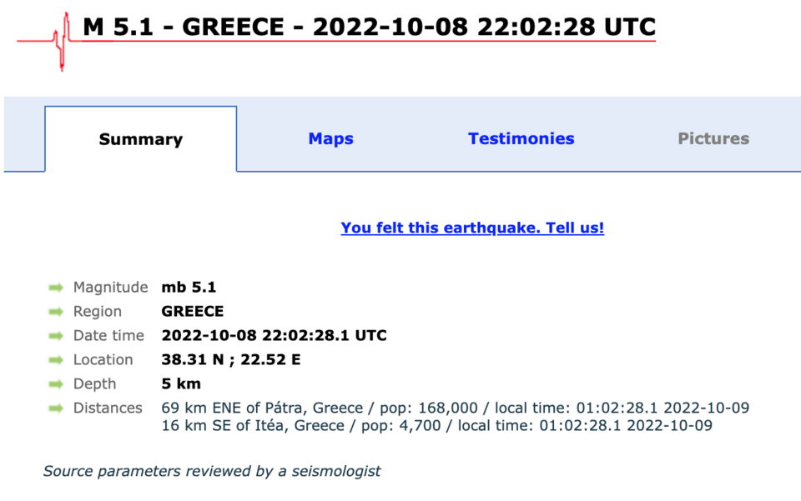Click the green arrow beside Region
The image size is (801, 501).
pos(56,312)
